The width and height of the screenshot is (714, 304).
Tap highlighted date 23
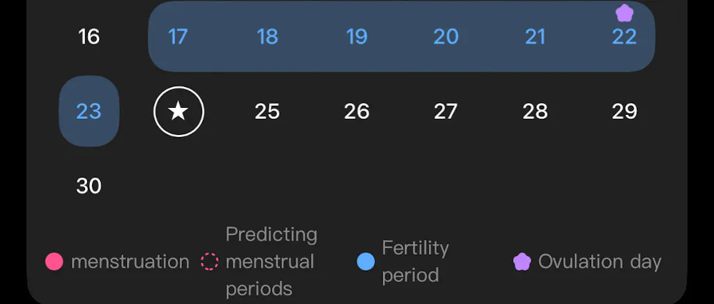point(89,111)
